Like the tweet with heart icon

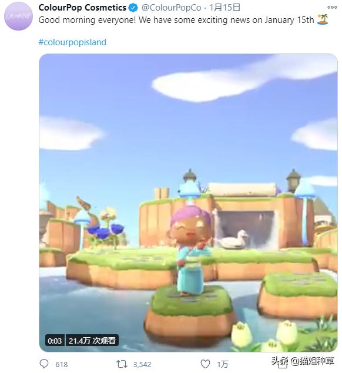click(205, 364)
